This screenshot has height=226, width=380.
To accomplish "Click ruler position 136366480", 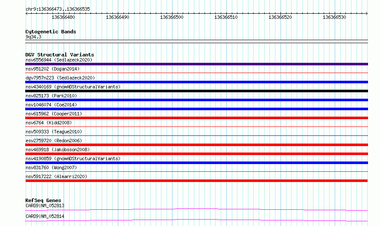I will [x=64, y=17].
